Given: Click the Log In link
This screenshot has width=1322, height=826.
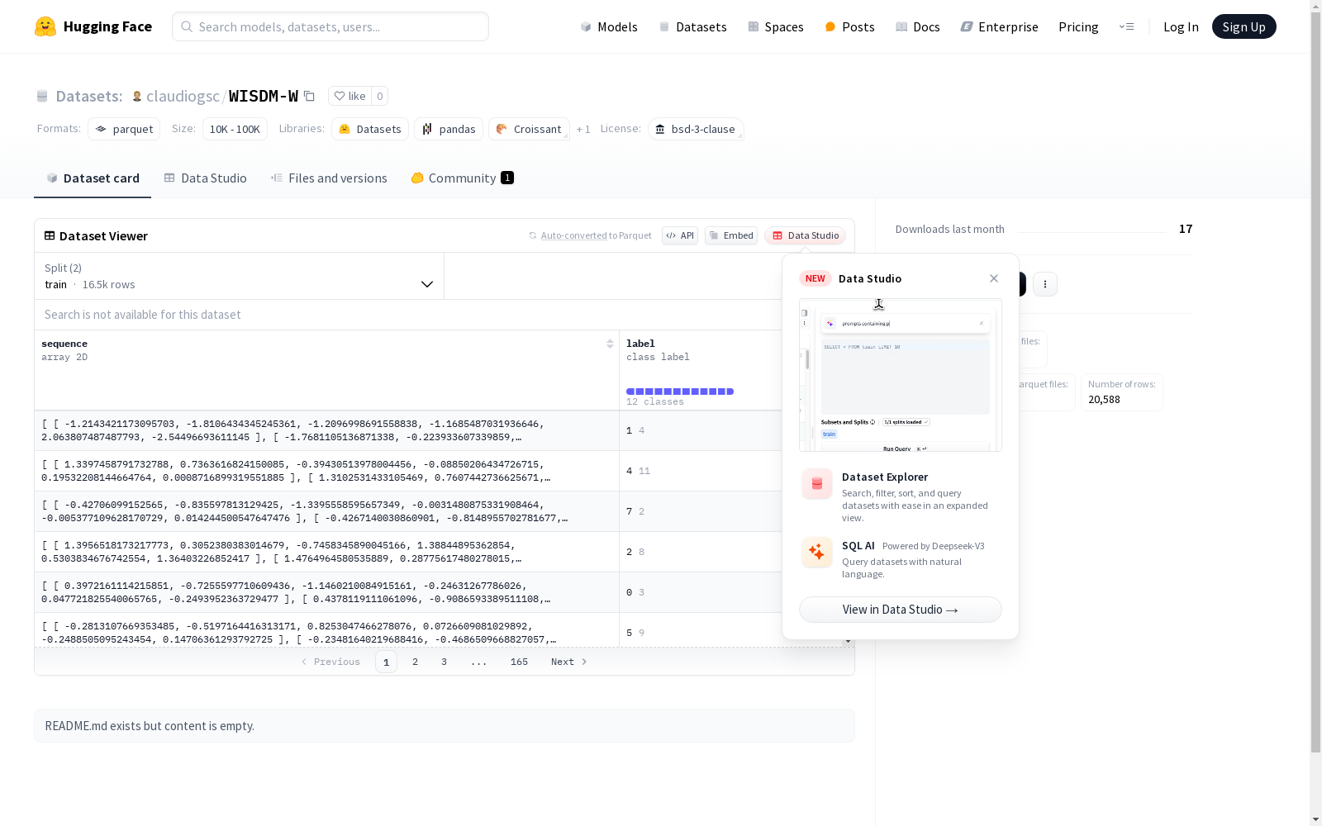Looking at the screenshot, I should 1181,26.
